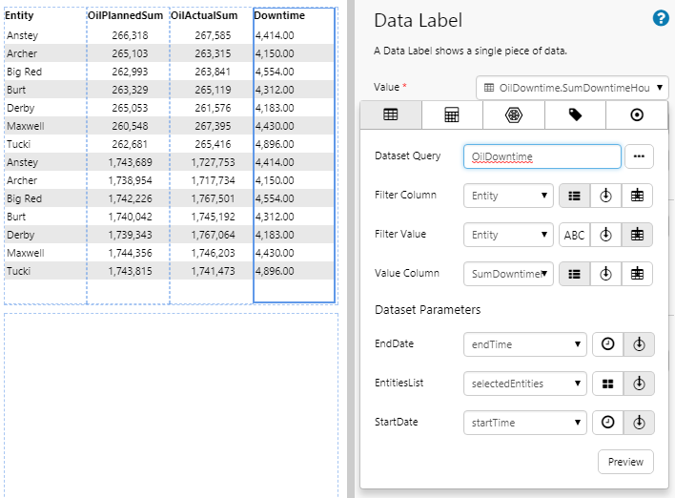Viewport: 675px width, 498px height.
Task: Click variable icon for StartDate parameter
Action: [x=639, y=423]
